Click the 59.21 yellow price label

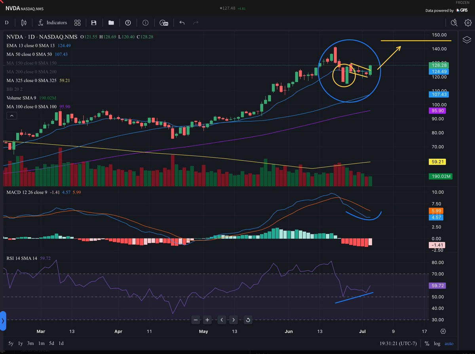438,162
